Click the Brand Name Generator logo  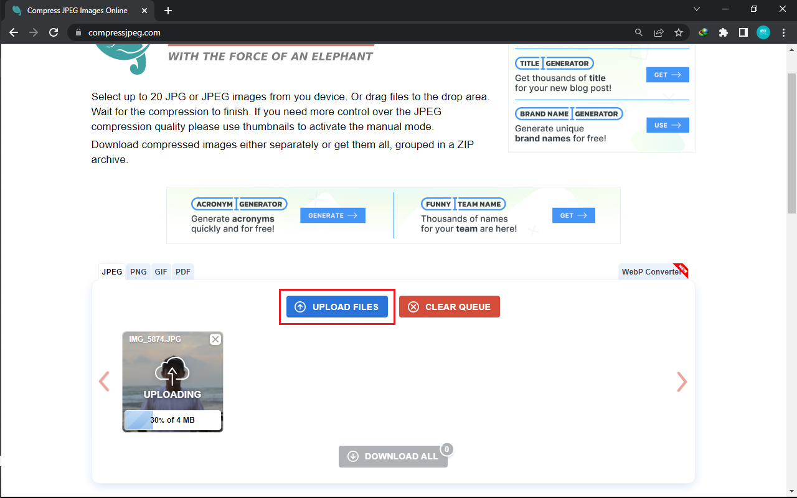click(x=568, y=114)
